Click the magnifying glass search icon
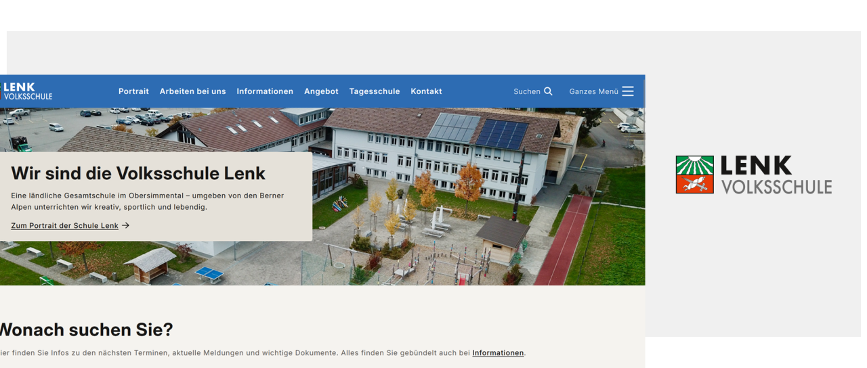Screen dimensions: 867x368 tap(548, 91)
